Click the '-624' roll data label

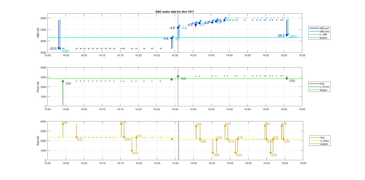tap(287, 142)
